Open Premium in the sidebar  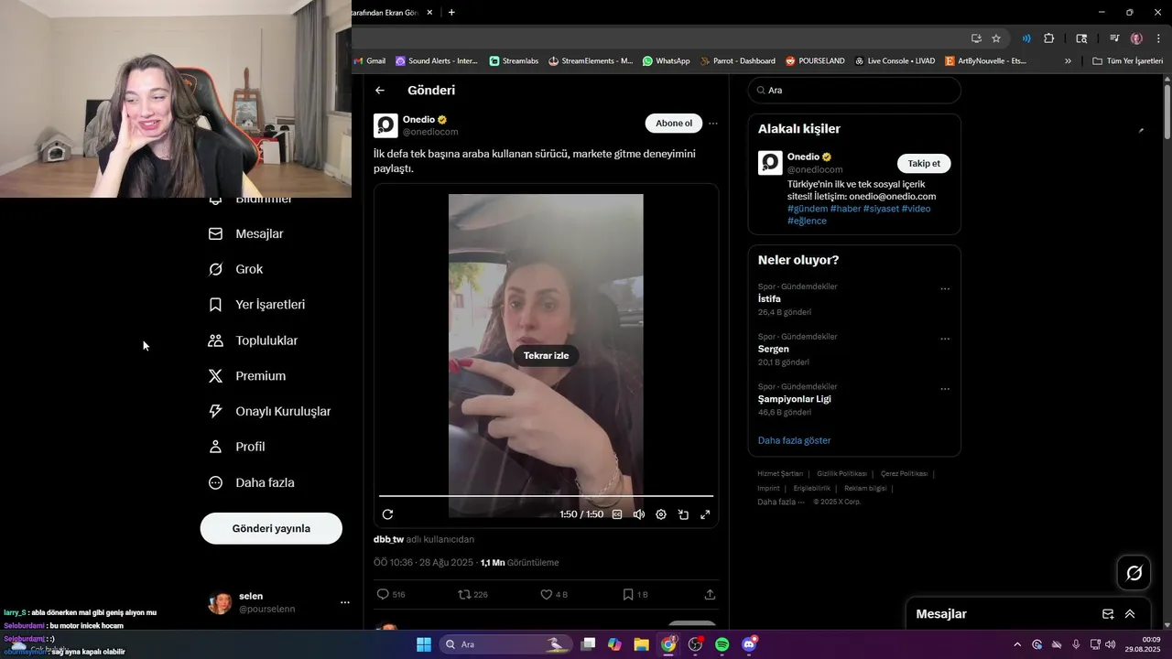click(247, 376)
